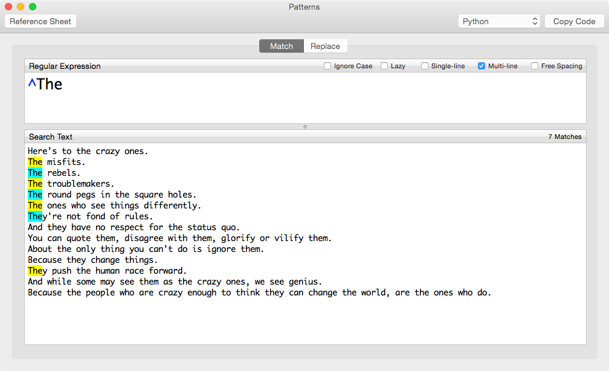Switch to the Match tab
The image size is (609, 371).
click(281, 47)
